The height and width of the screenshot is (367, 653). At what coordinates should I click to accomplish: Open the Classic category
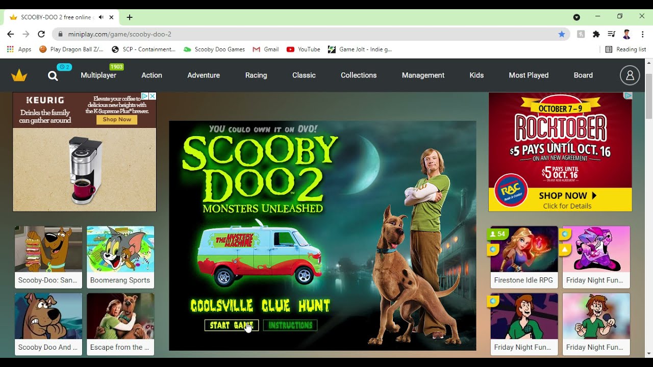(304, 75)
